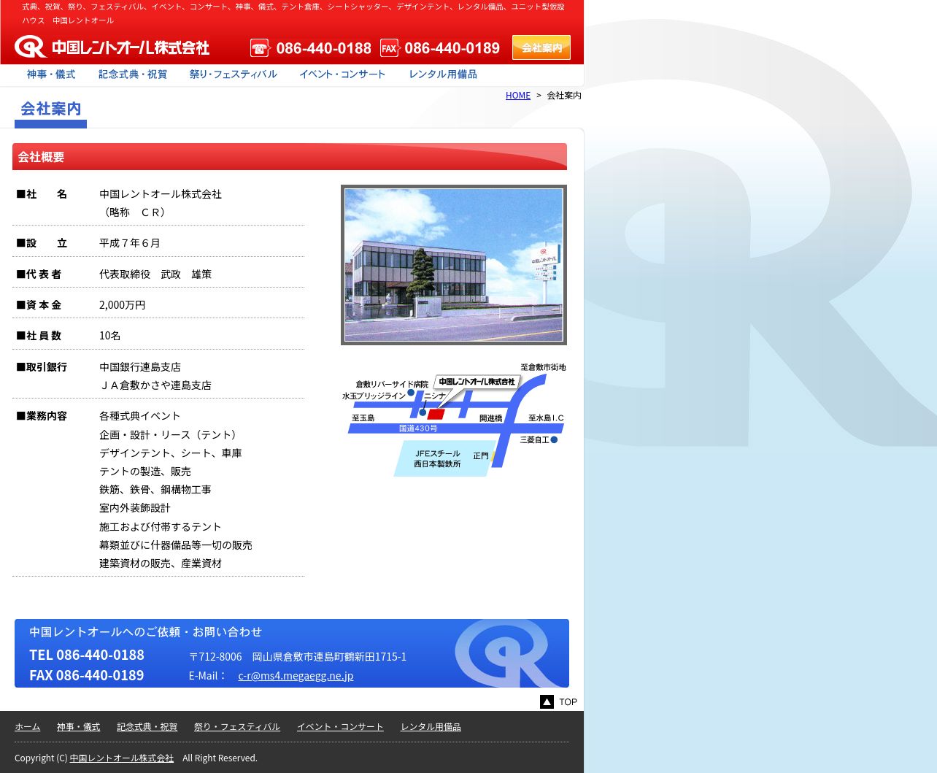Click the access map image
937x773 pixels.
[454, 419]
